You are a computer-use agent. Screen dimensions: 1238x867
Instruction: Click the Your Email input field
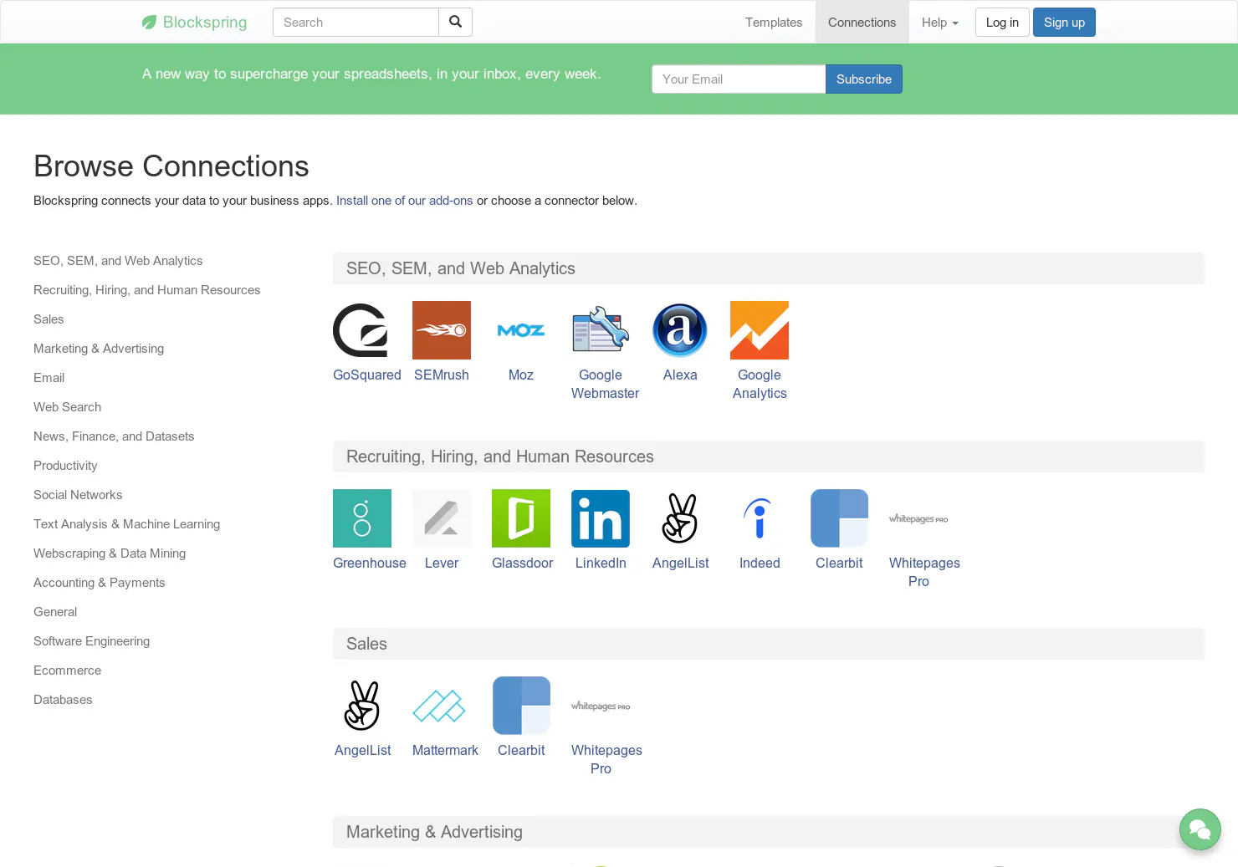[739, 79]
